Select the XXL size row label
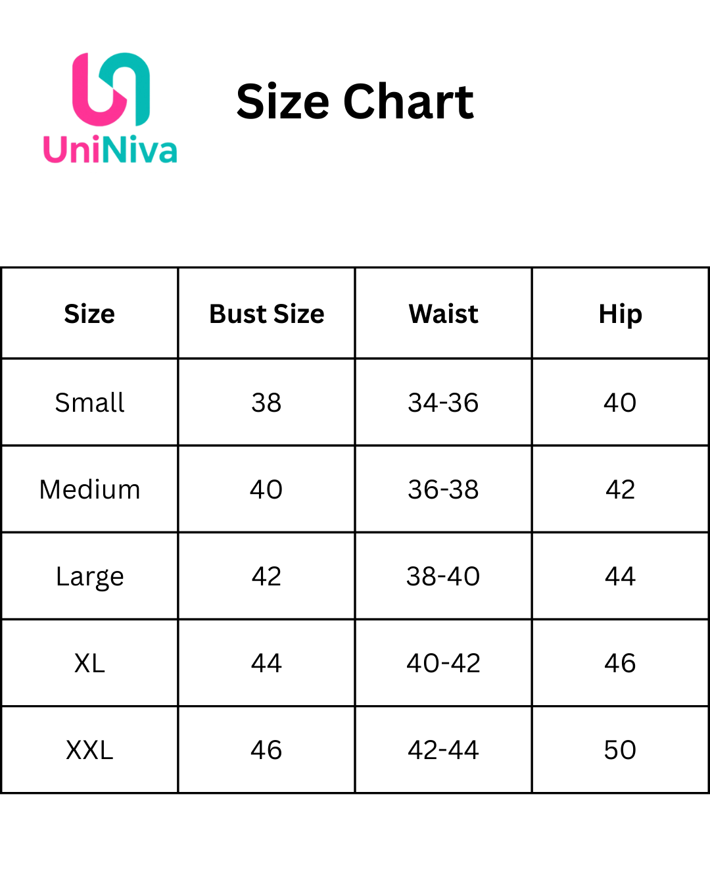 (x=89, y=750)
